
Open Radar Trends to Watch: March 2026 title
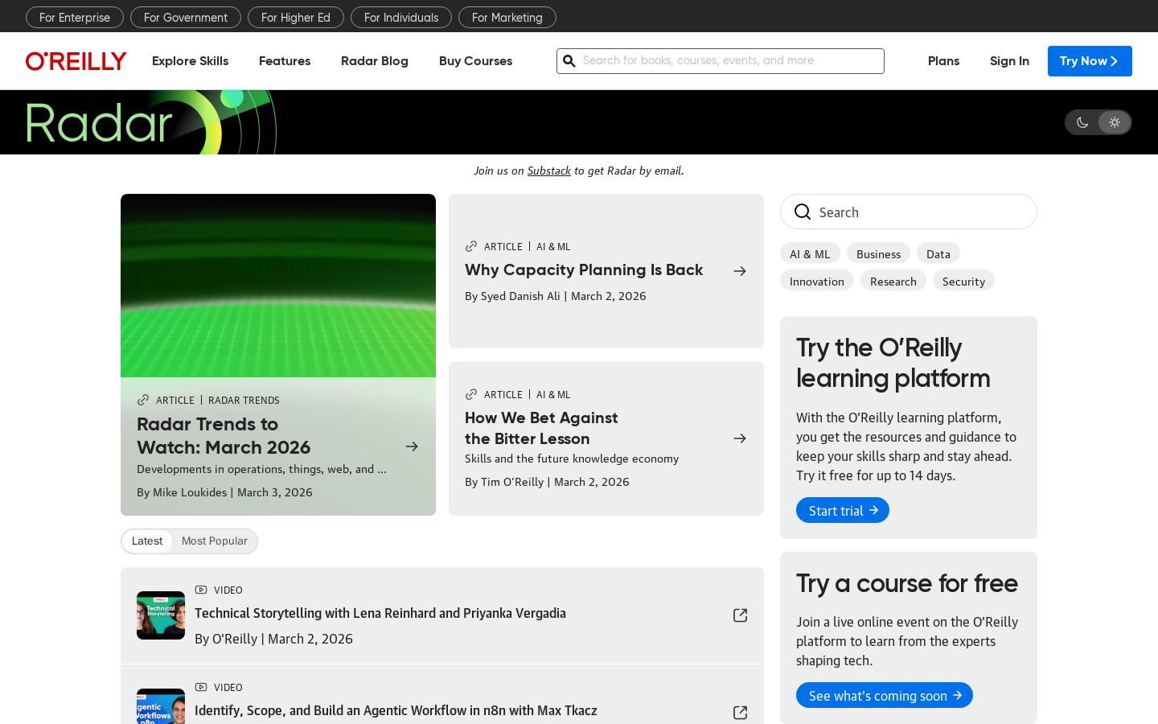click(x=224, y=435)
